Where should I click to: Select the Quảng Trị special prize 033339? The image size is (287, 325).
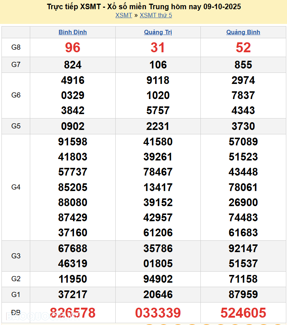pyautogui.click(x=158, y=313)
